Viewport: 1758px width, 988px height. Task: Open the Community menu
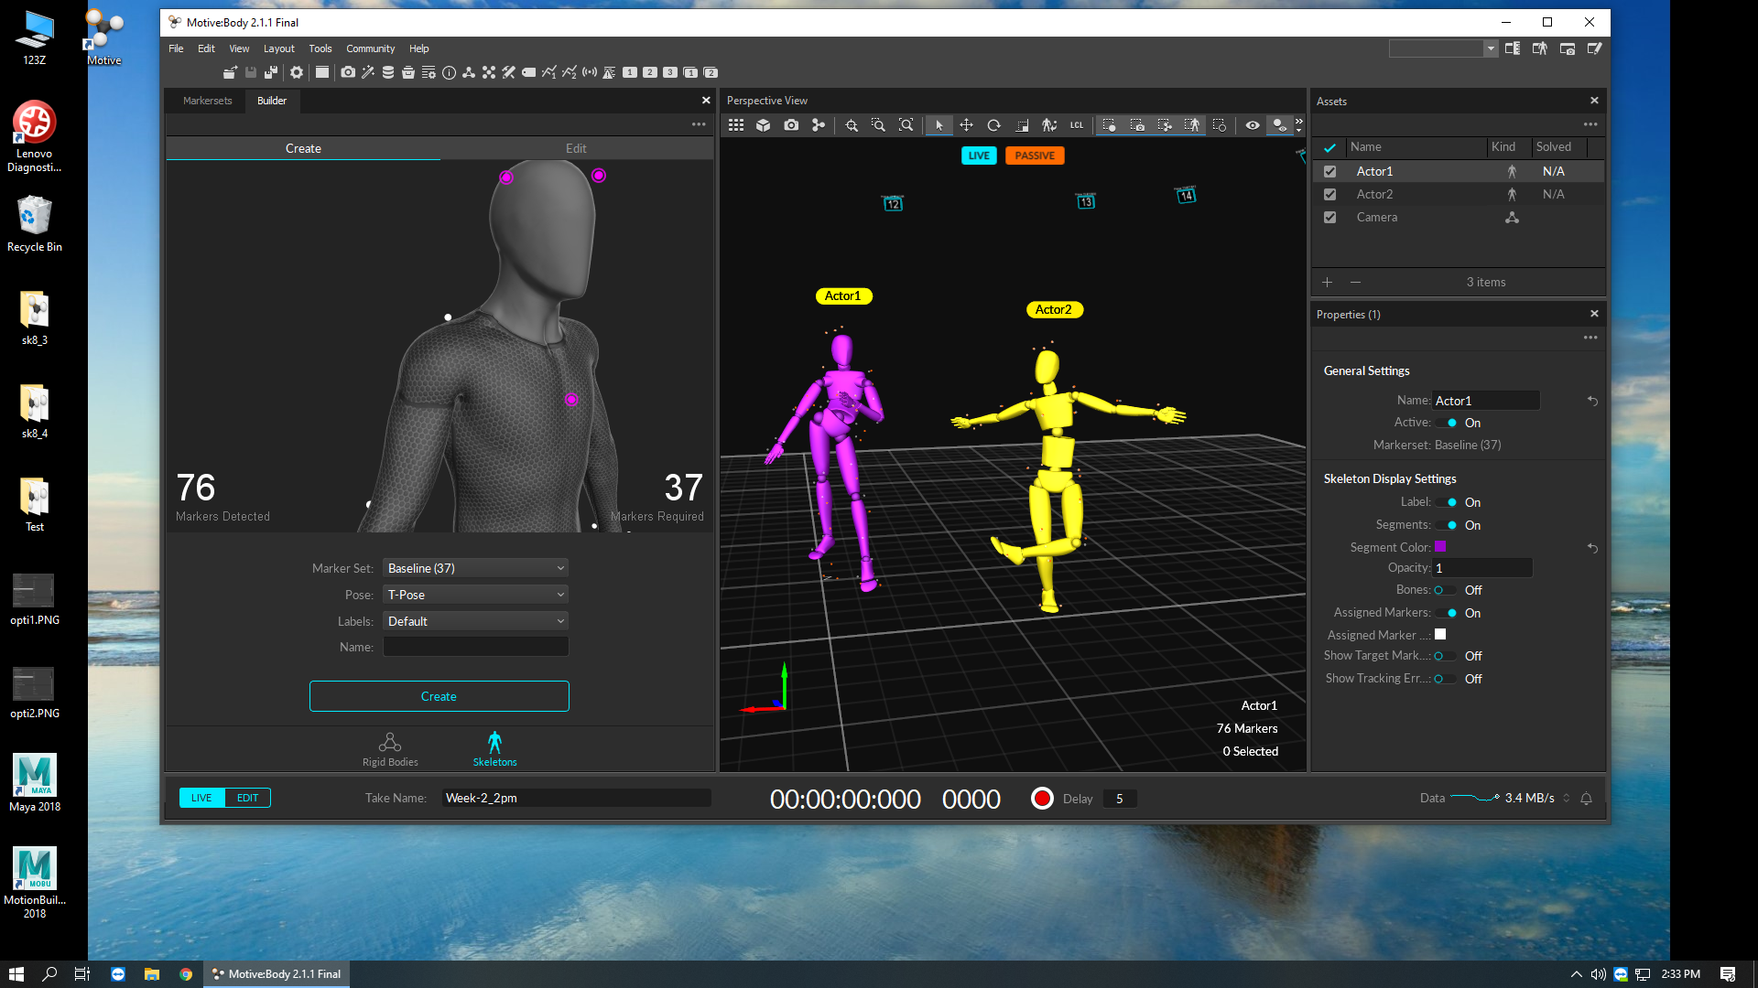[x=370, y=48]
